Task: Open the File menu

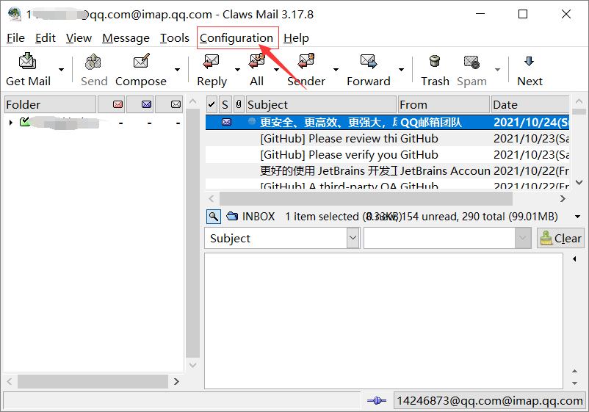Action: (15, 38)
